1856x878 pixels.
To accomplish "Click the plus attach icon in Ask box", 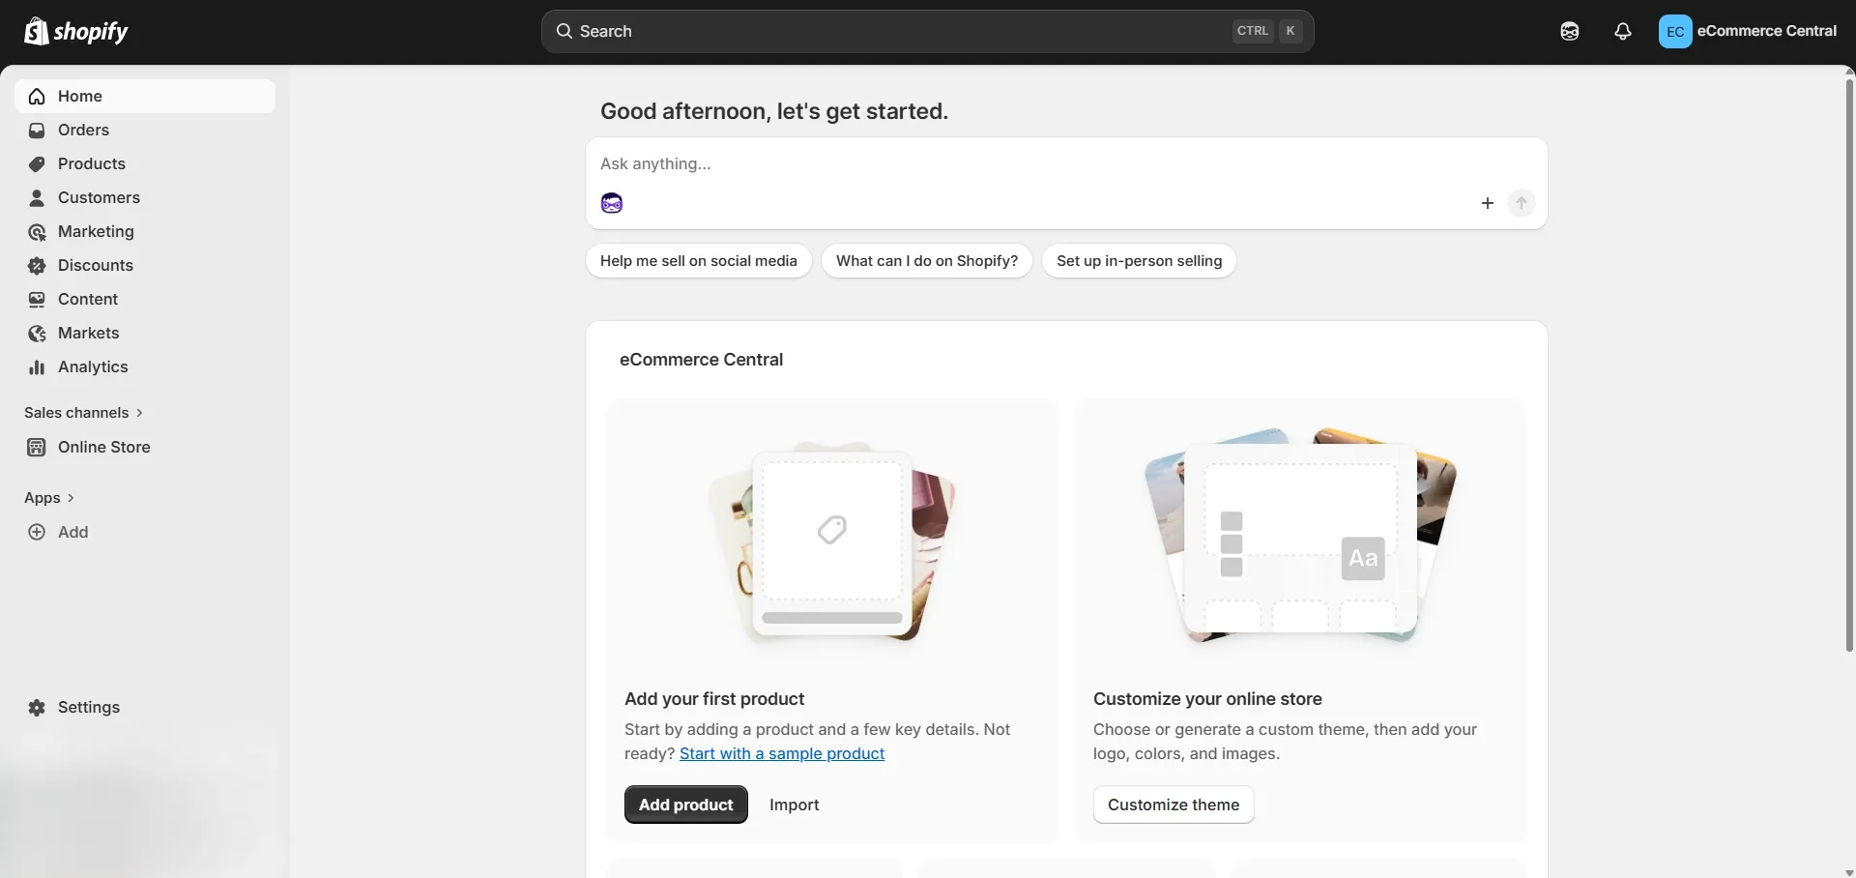I will tap(1488, 203).
